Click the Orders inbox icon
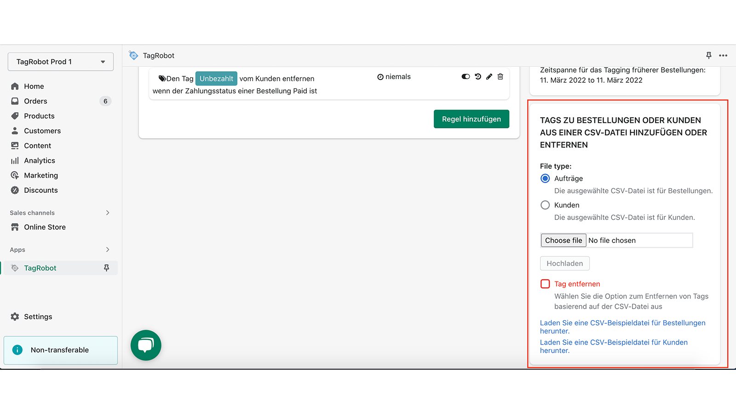Screen dimensions: 736x414 [15, 101]
